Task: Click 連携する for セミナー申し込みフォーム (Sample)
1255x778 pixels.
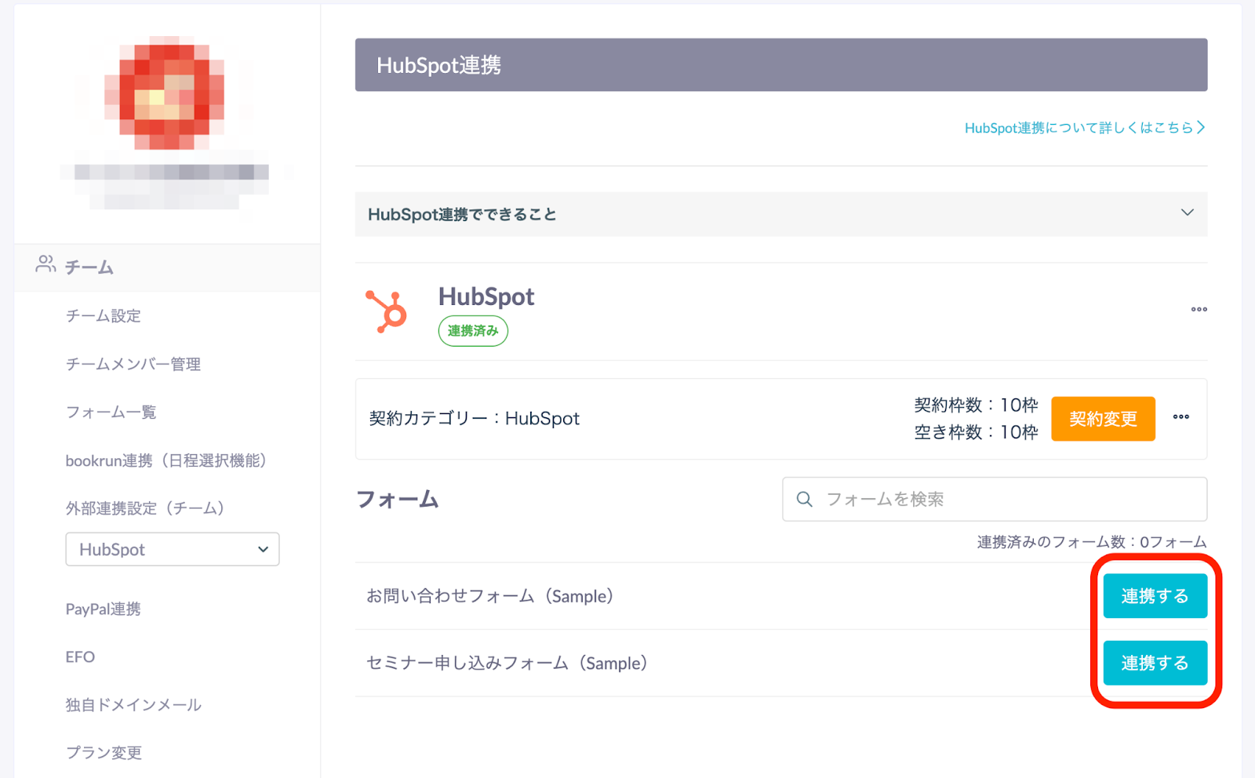Action: (1155, 663)
